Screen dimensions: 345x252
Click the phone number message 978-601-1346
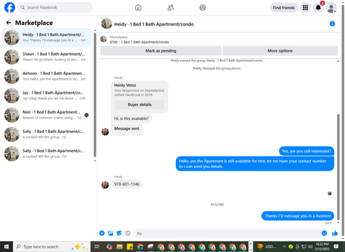point(127,184)
